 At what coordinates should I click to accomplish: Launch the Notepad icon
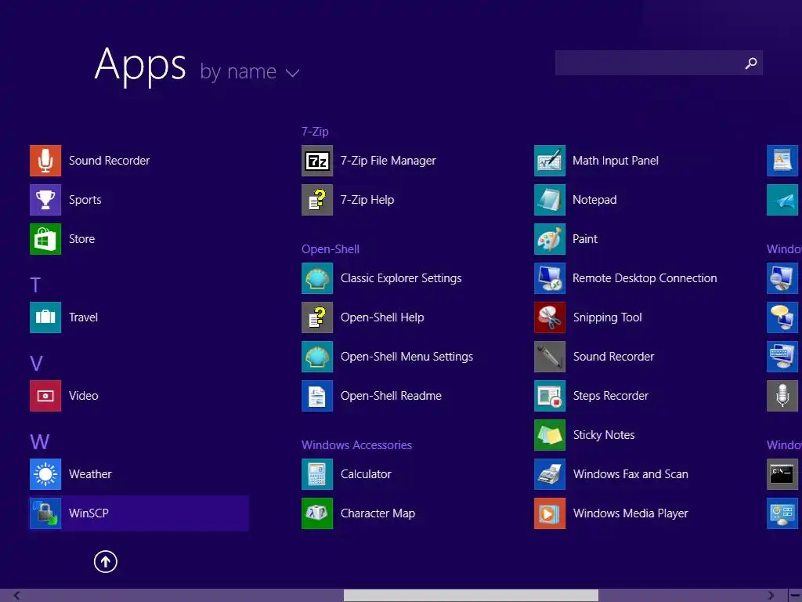550,200
